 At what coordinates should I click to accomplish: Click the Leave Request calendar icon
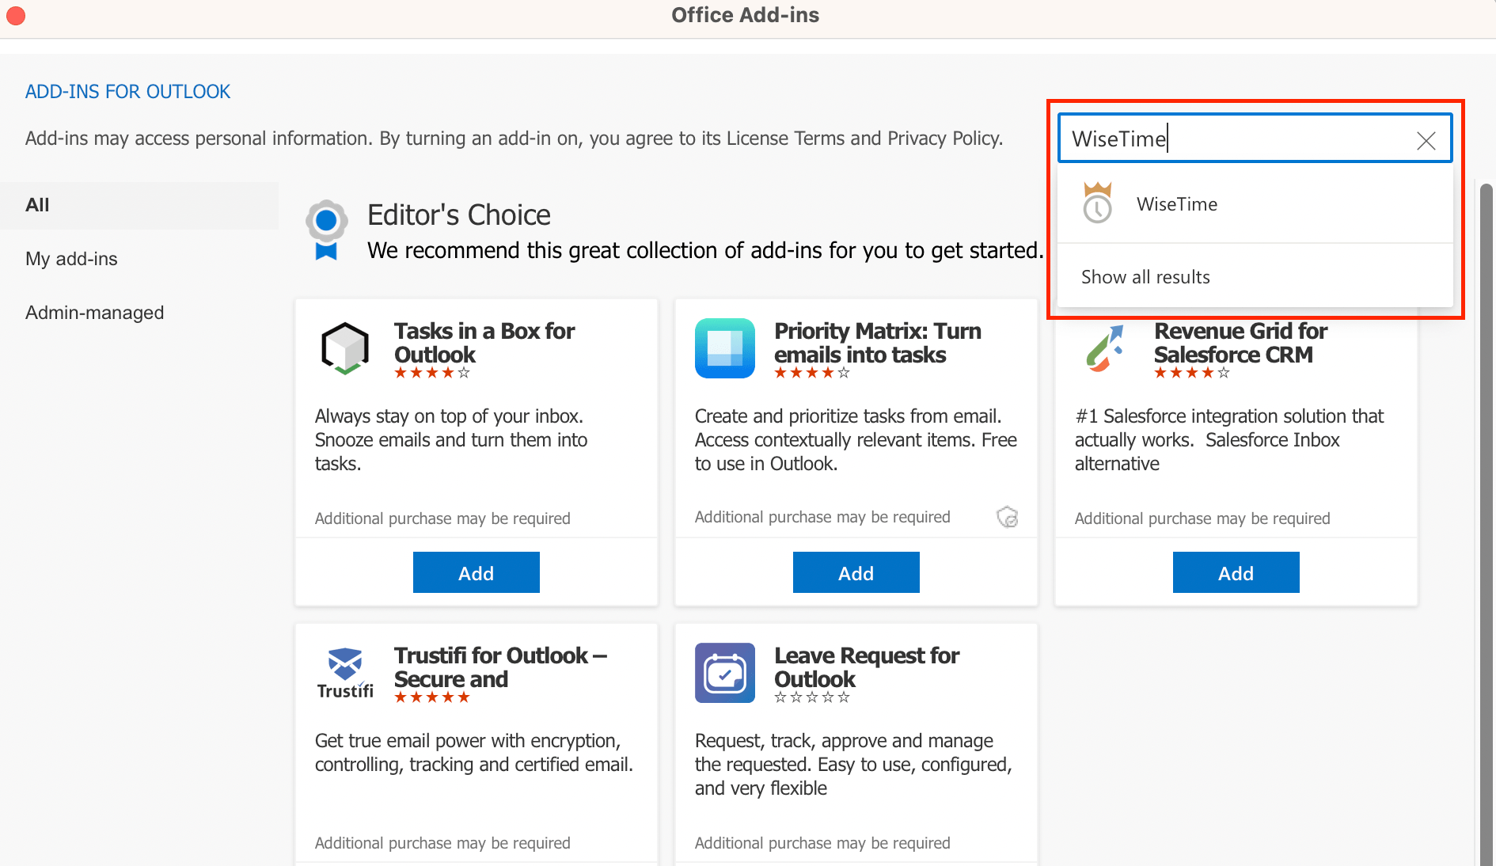coord(724,674)
